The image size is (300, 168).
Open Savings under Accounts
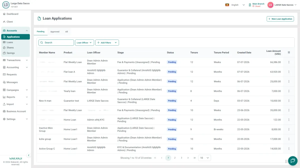pos(15,53)
